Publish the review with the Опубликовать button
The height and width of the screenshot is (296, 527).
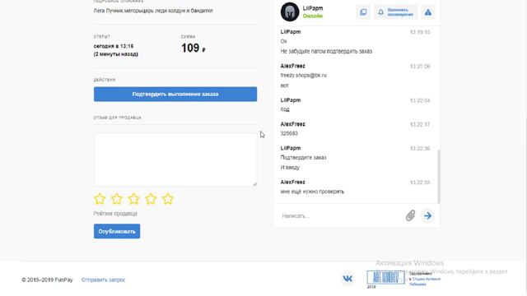point(117,231)
